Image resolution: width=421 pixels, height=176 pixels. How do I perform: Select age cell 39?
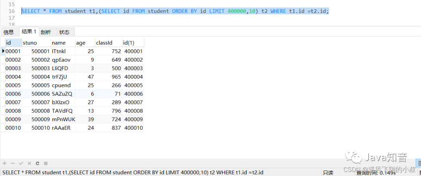tap(85, 119)
